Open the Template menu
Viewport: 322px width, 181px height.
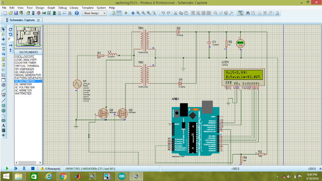pos(88,8)
